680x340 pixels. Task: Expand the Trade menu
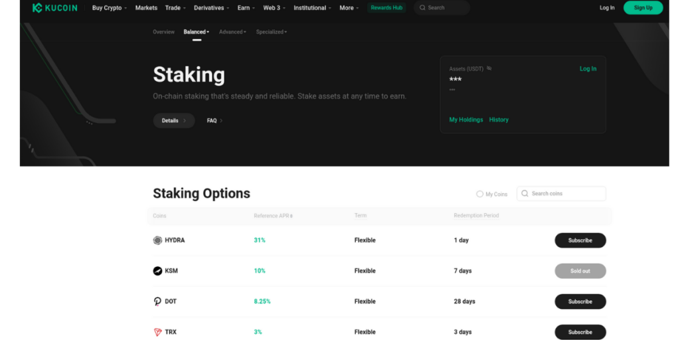pos(175,8)
